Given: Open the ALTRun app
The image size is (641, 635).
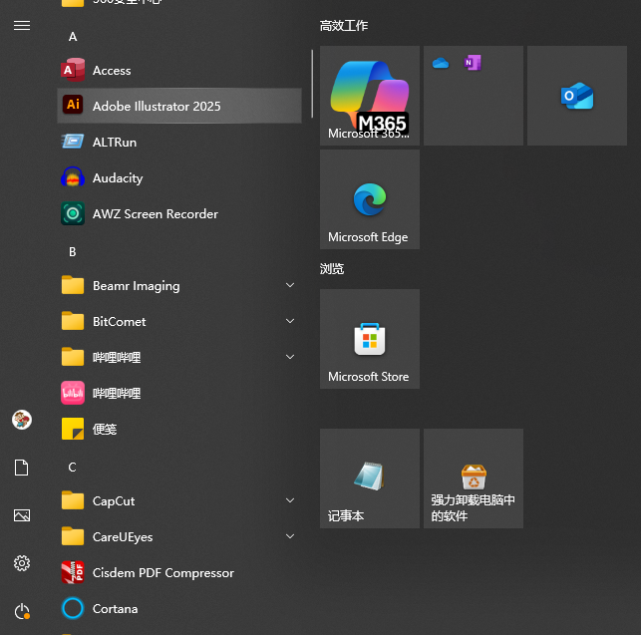Looking at the screenshot, I should [114, 143].
